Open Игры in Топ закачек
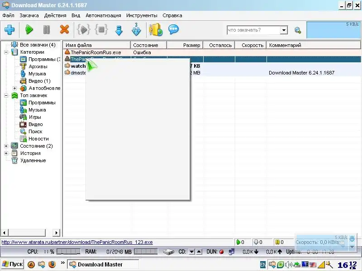The height and width of the screenshot is (271, 362). pyautogui.click(x=35, y=117)
